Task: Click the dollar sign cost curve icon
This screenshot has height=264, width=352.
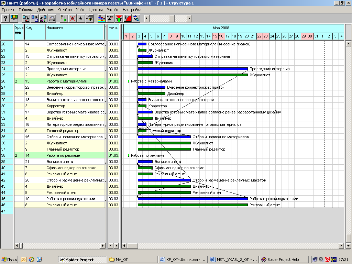Action: click(x=128, y=18)
